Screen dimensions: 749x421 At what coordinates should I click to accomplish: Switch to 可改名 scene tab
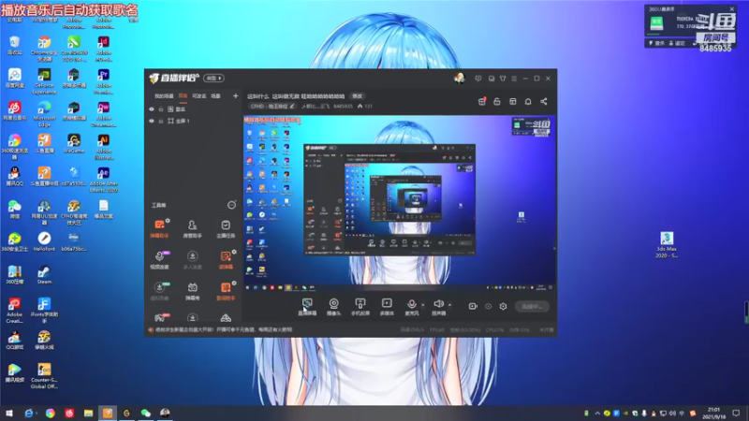click(199, 96)
